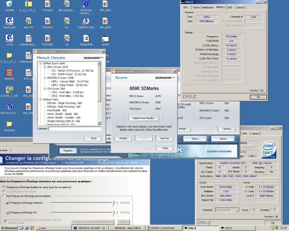Switch to the Cache tab in CPU-Z
Viewport: 289px width, 231px height.
pyautogui.click(x=196, y=8)
